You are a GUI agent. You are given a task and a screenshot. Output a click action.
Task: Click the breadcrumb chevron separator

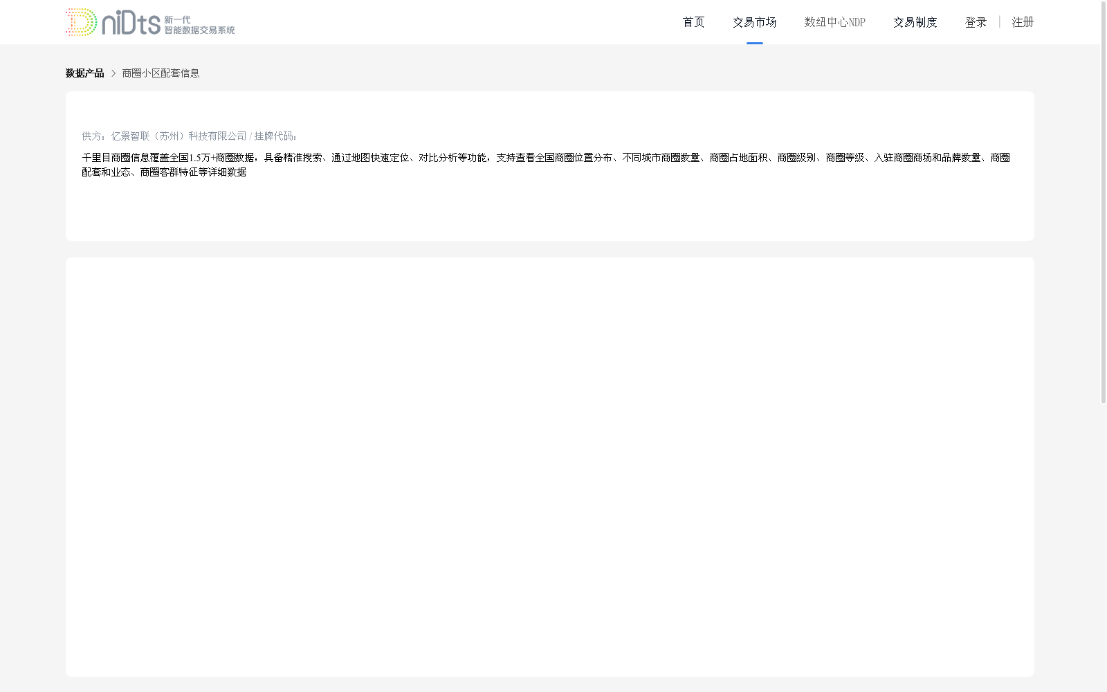pyautogui.click(x=113, y=73)
